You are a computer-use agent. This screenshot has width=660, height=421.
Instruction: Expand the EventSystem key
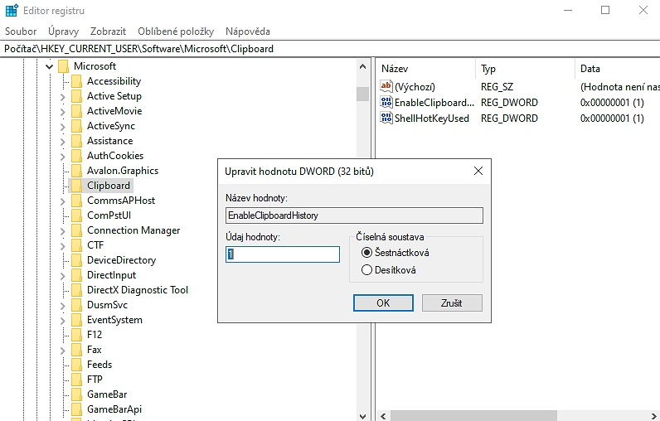[63, 321]
